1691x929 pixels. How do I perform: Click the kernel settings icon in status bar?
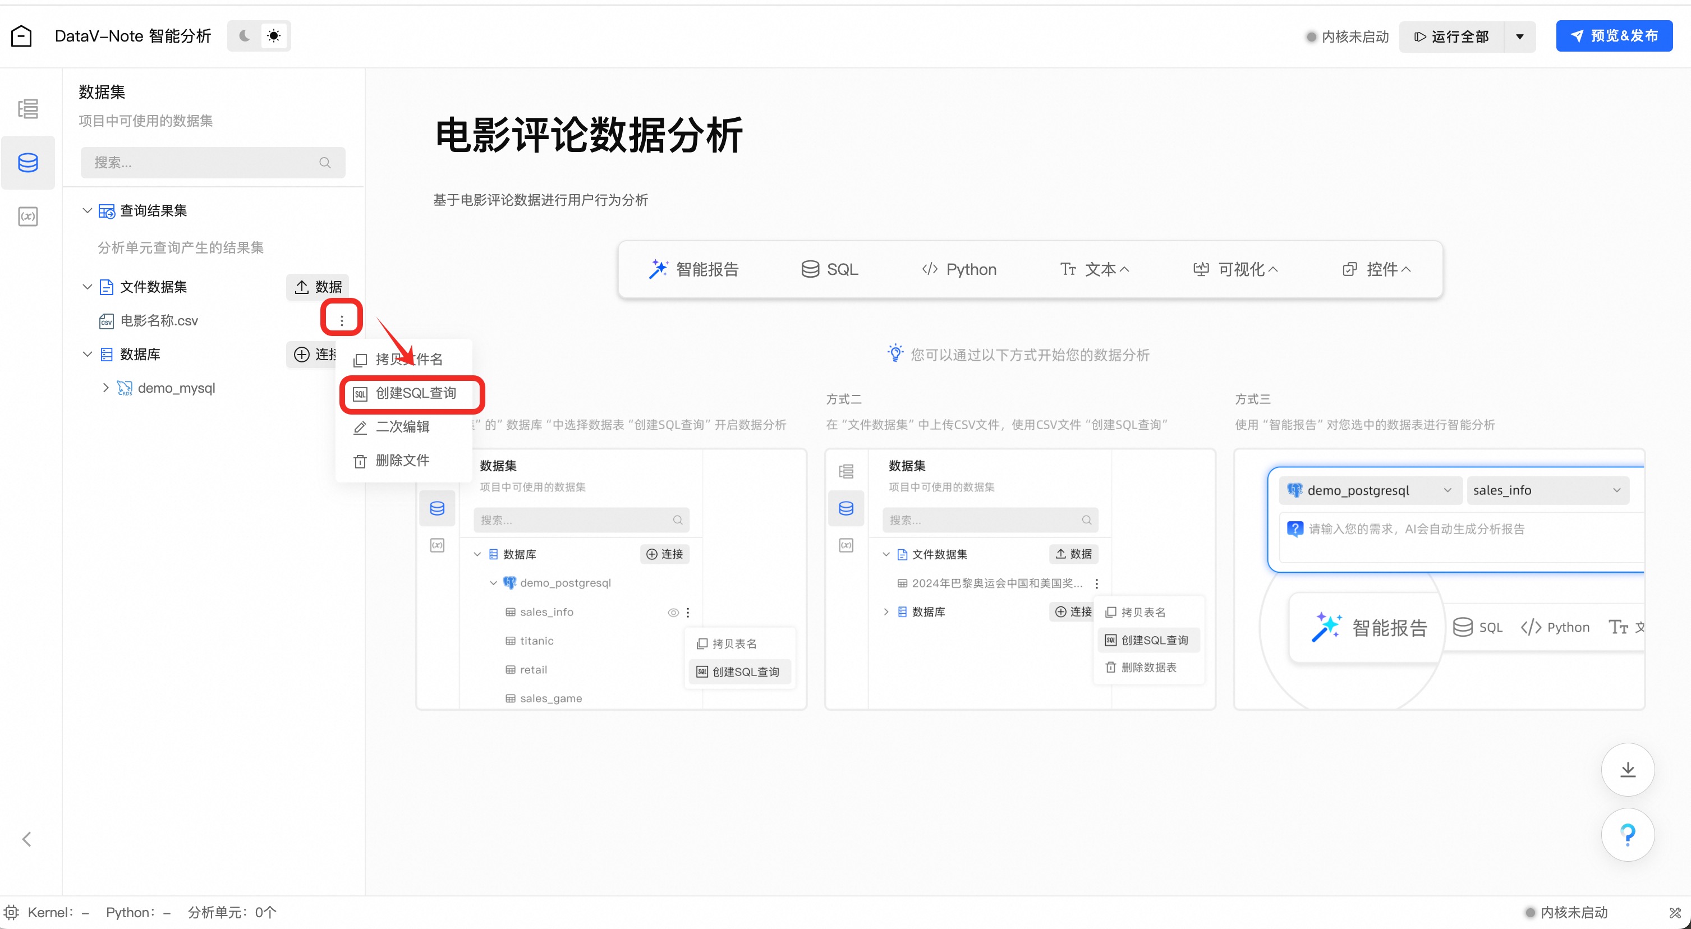[11, 912]
